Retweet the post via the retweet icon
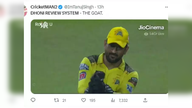 57,100
